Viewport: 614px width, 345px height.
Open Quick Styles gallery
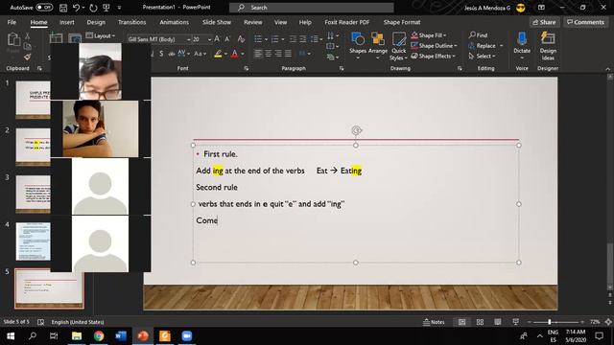point(399,46)
